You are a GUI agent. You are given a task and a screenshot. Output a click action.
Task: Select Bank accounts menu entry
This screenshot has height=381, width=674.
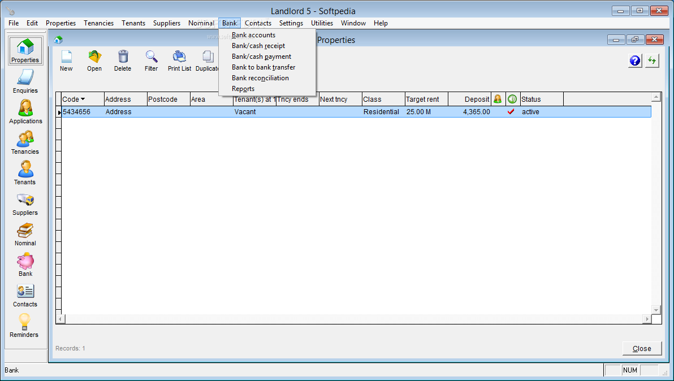(x=254, y=35)
